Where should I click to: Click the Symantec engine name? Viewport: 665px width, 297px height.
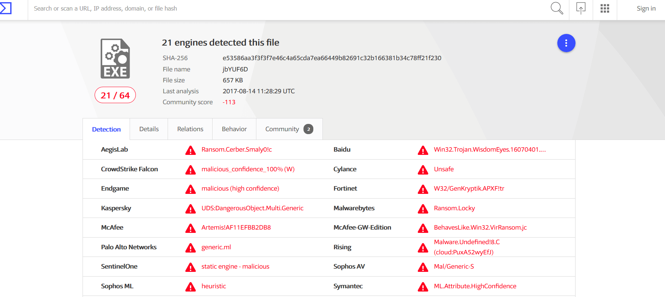click(348, 286)
